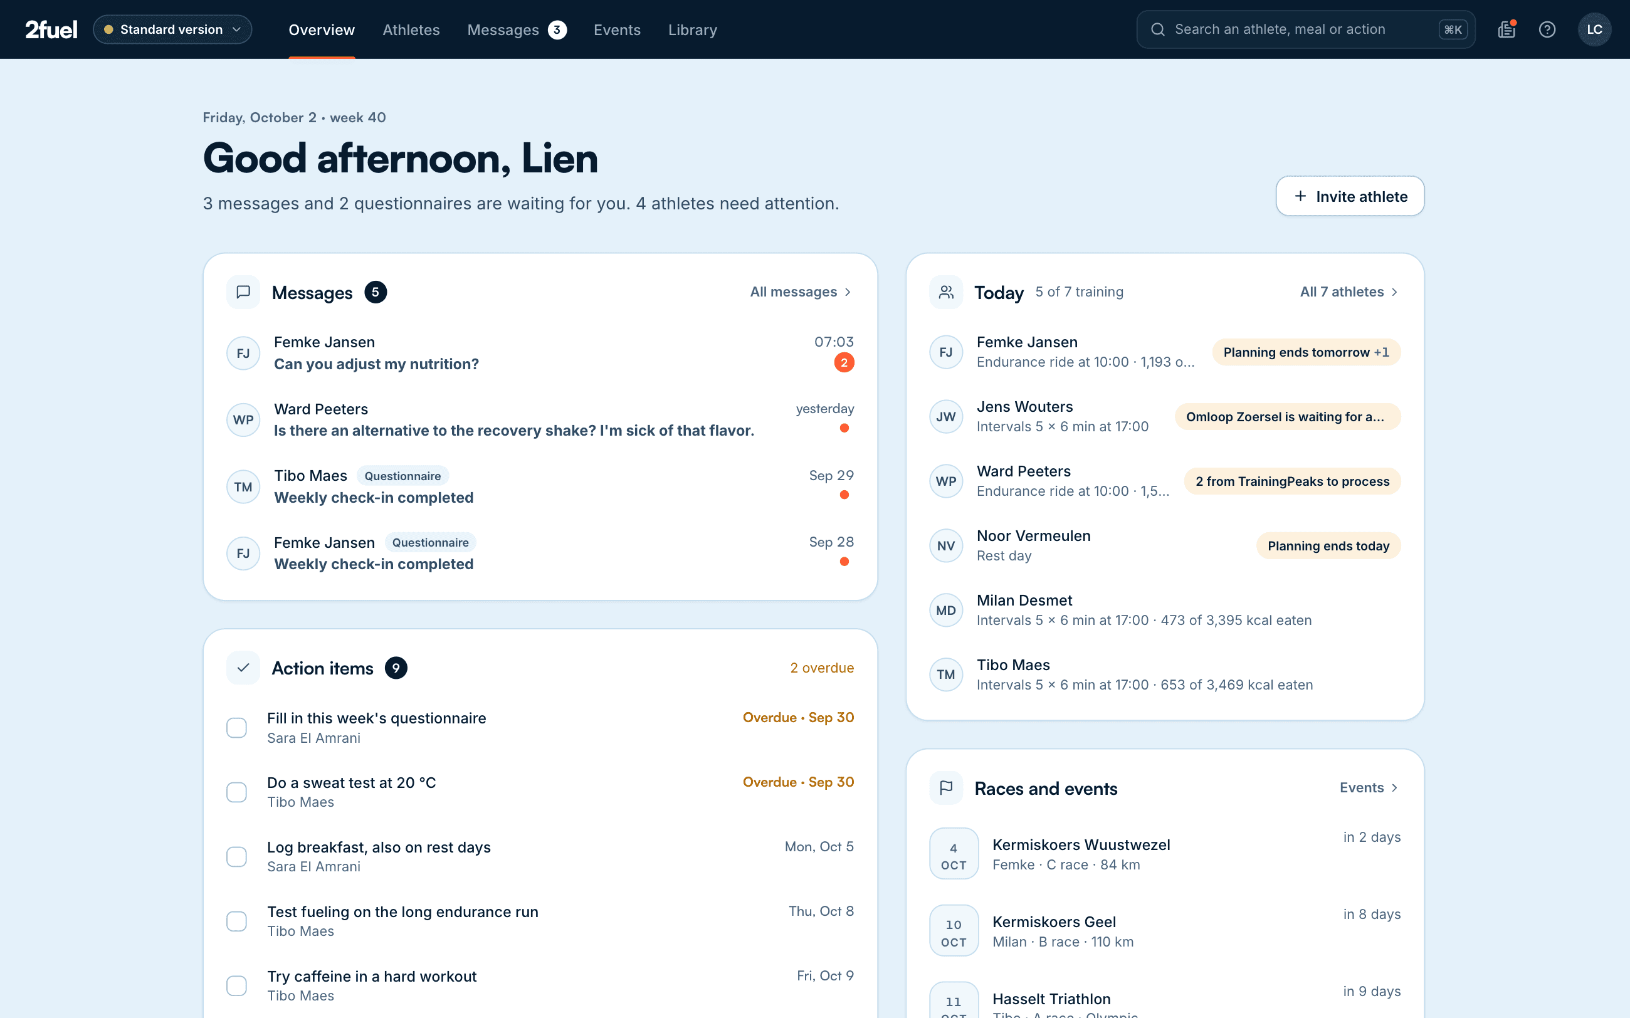Open Kermiskoers Geel event row
The image size is (1630, 1018).
[1165, 931]
